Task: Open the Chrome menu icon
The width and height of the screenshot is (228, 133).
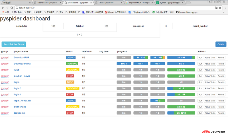Action: pyautogui.click(x=225, y=8)
